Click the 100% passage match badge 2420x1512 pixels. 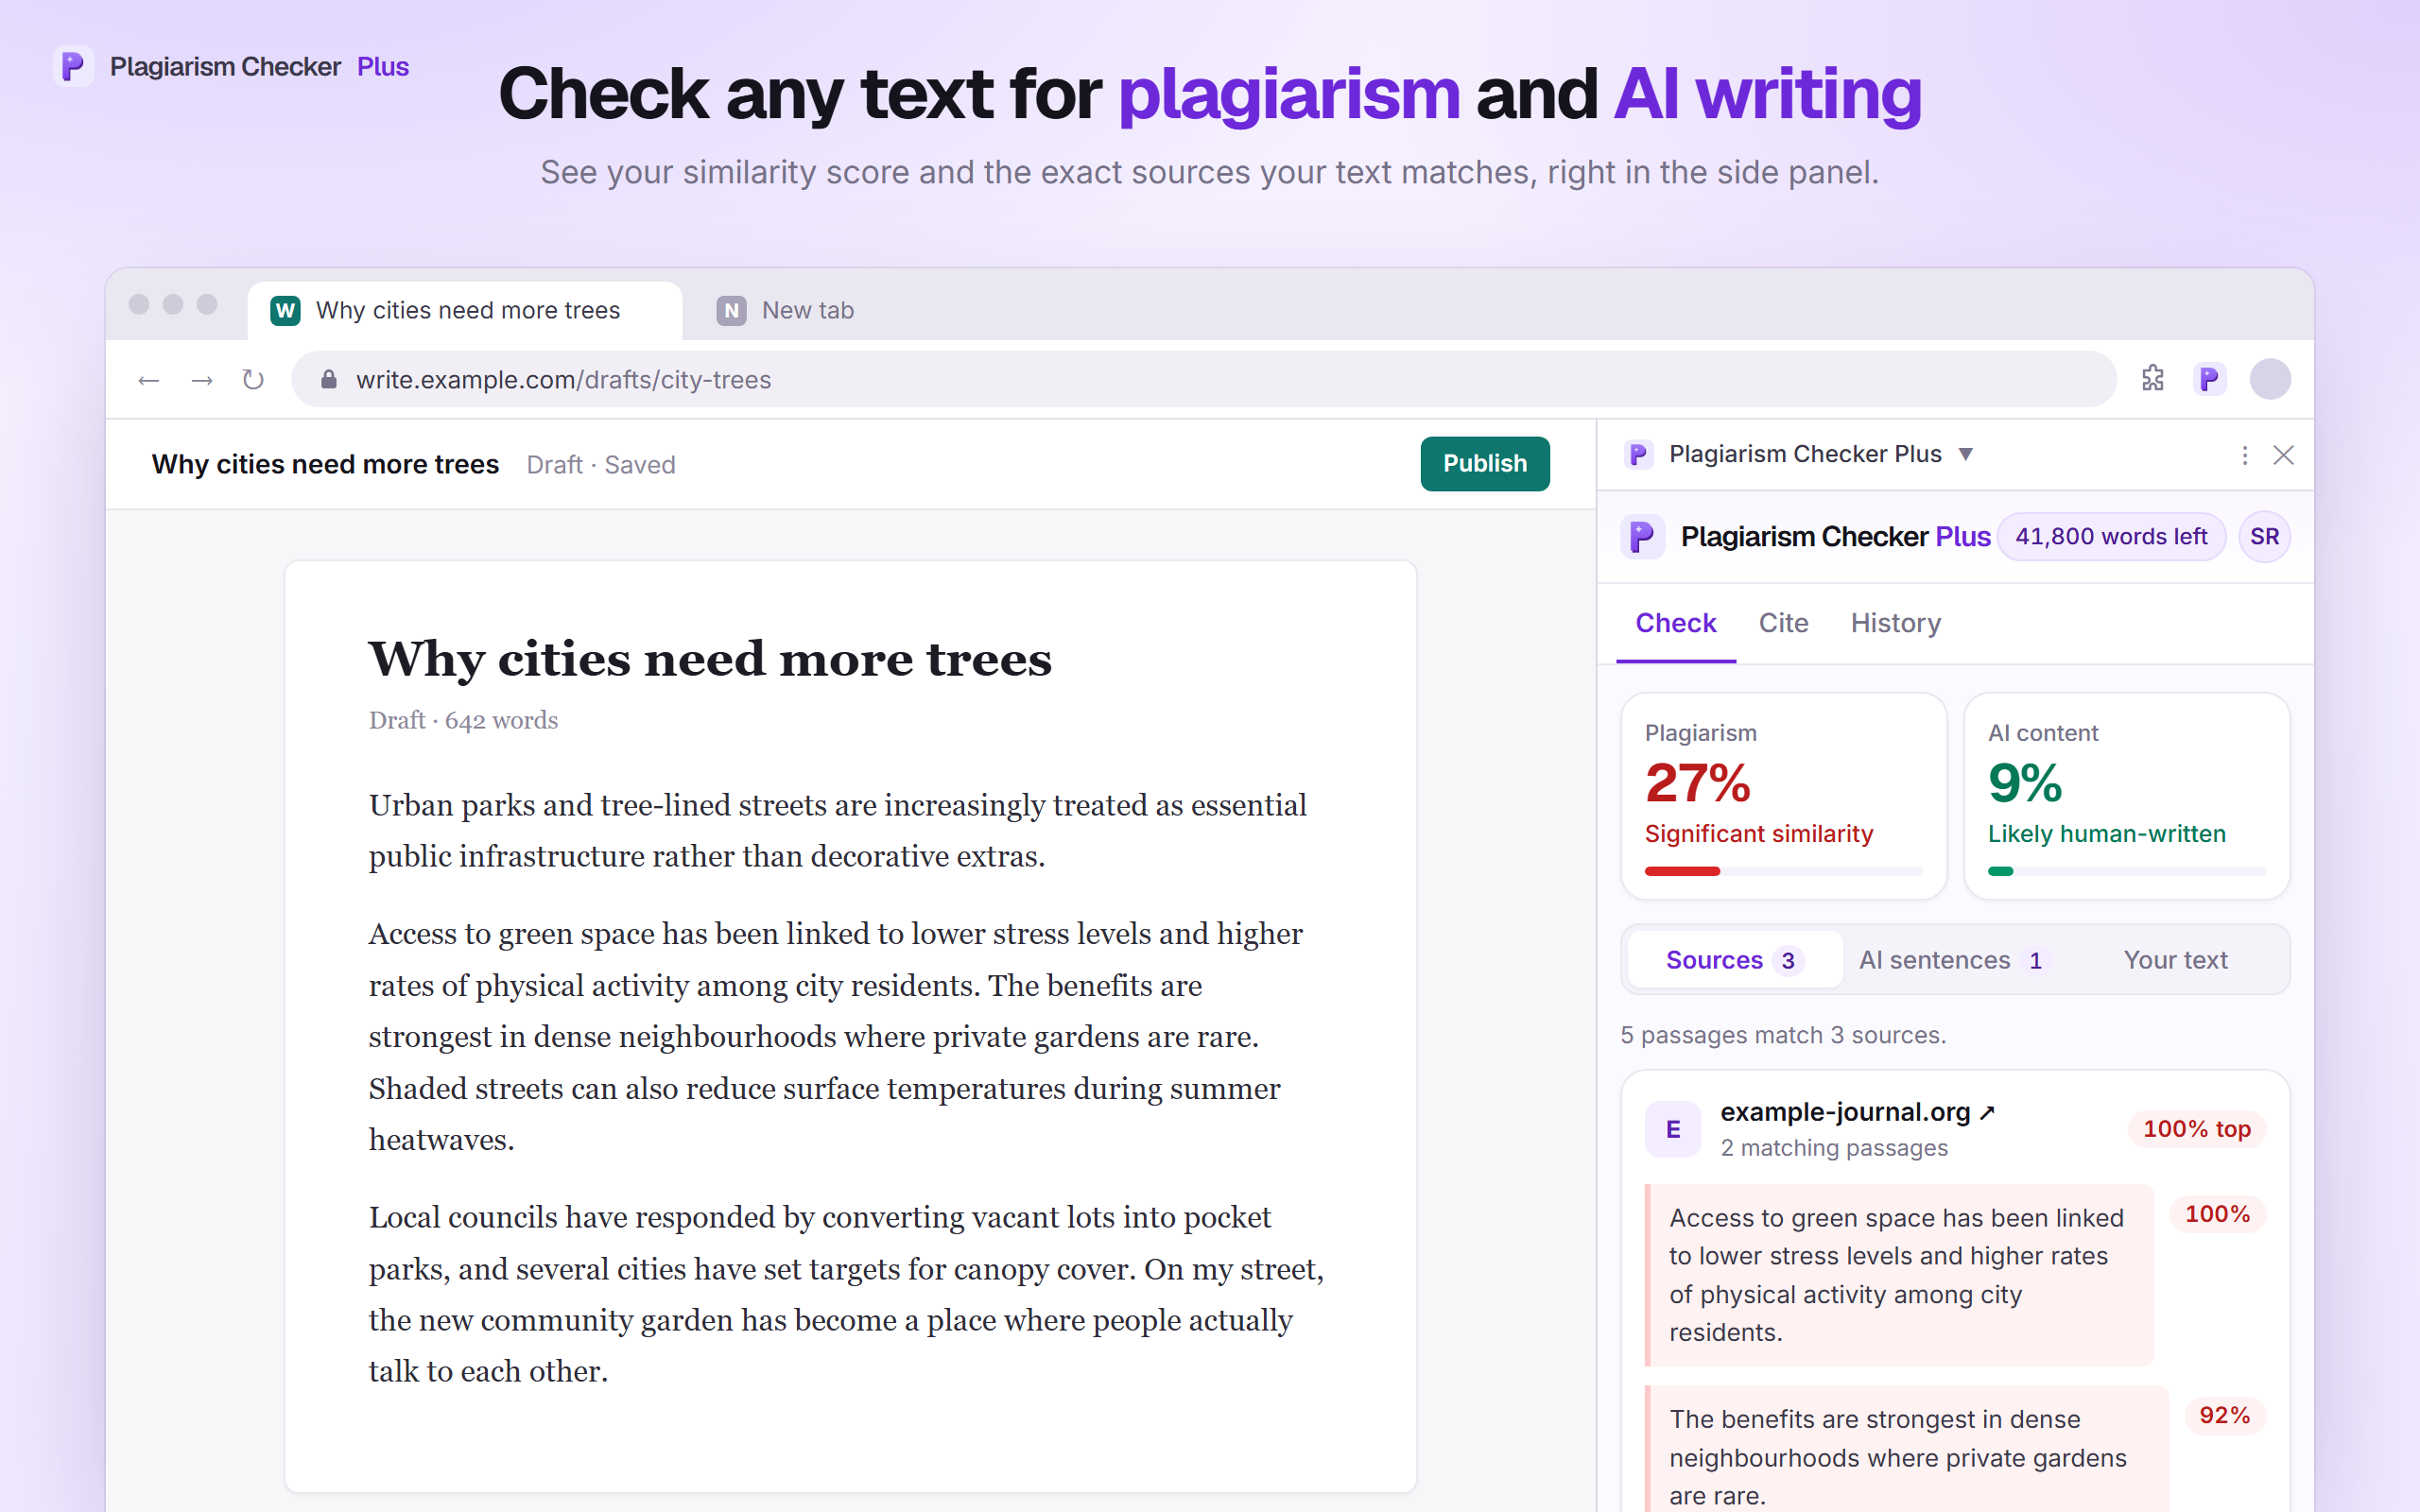pyautogui.click(x=2217, y=1214)
